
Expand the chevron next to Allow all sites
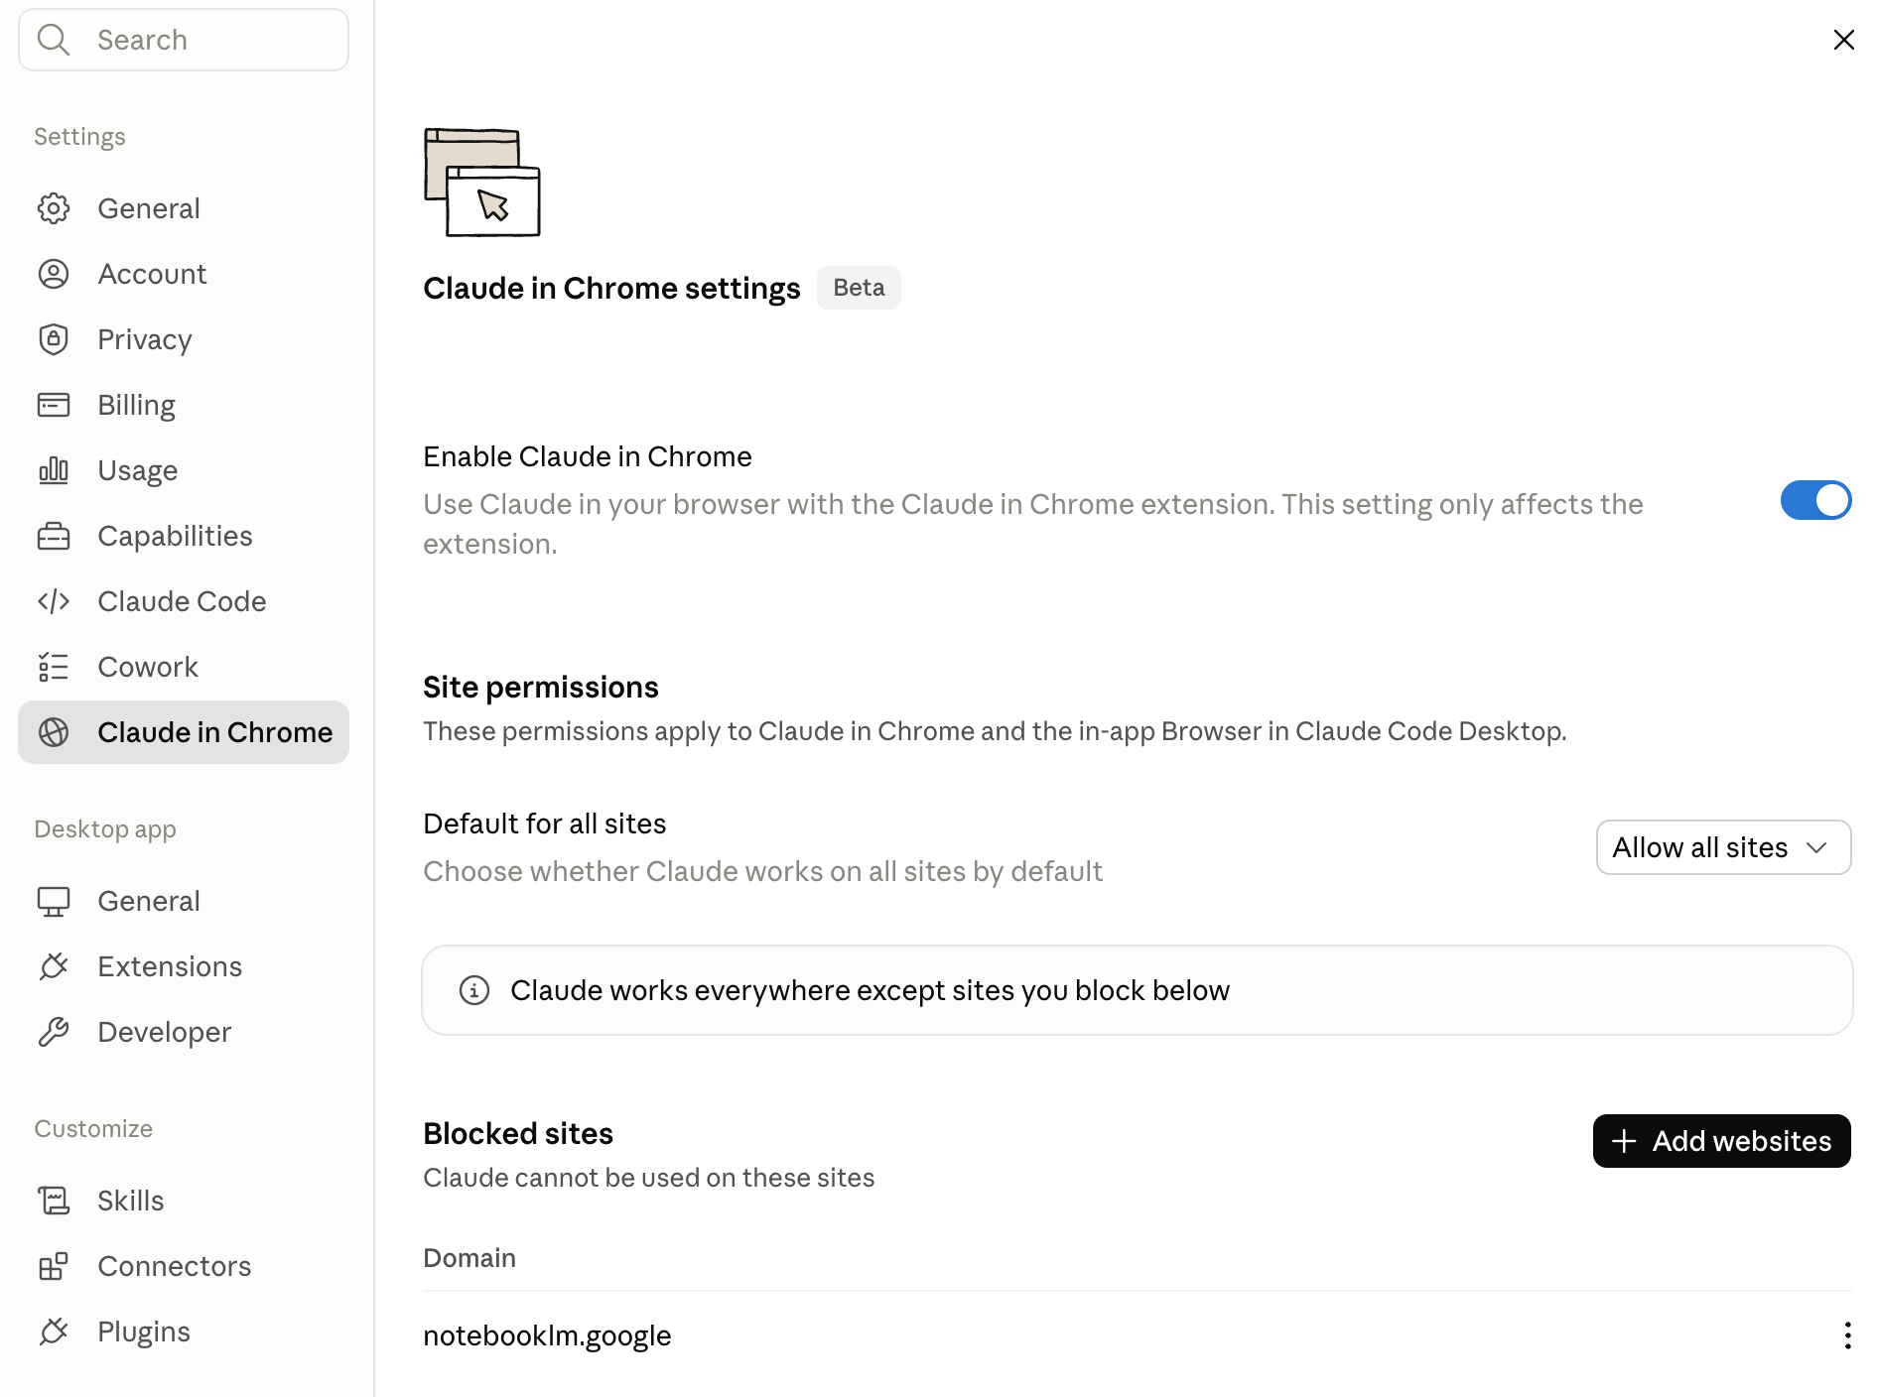[x=1816, y=847]
